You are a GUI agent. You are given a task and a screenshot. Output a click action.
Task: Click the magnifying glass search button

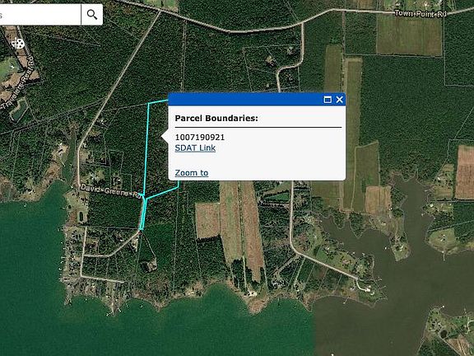[92, 14]
